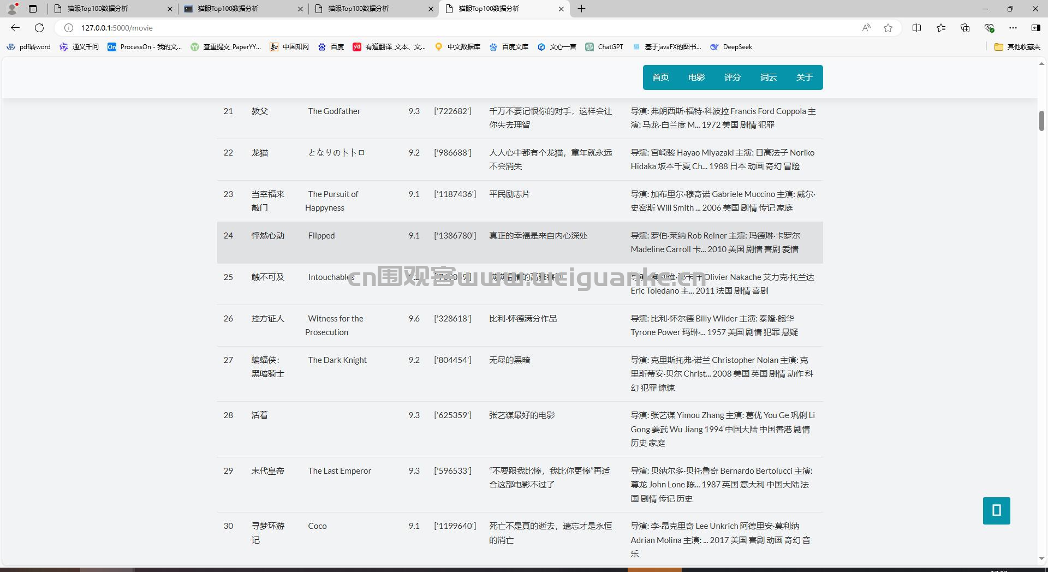Open browser essentials icon
Screen dimensions: 1048x572
pos(989,28)
